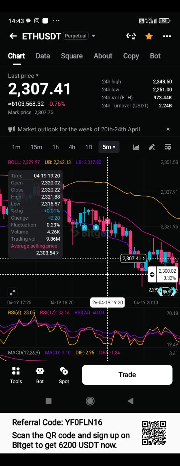This screenshot has height=466, width=180.
Task: Tap the Referral Code: YF0FLN16 text
Action: pyautogui.click(x=57, y=422)
